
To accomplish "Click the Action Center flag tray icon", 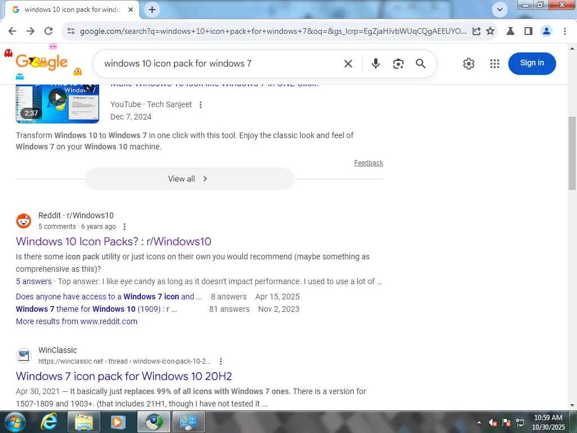I will pos(507,422).
